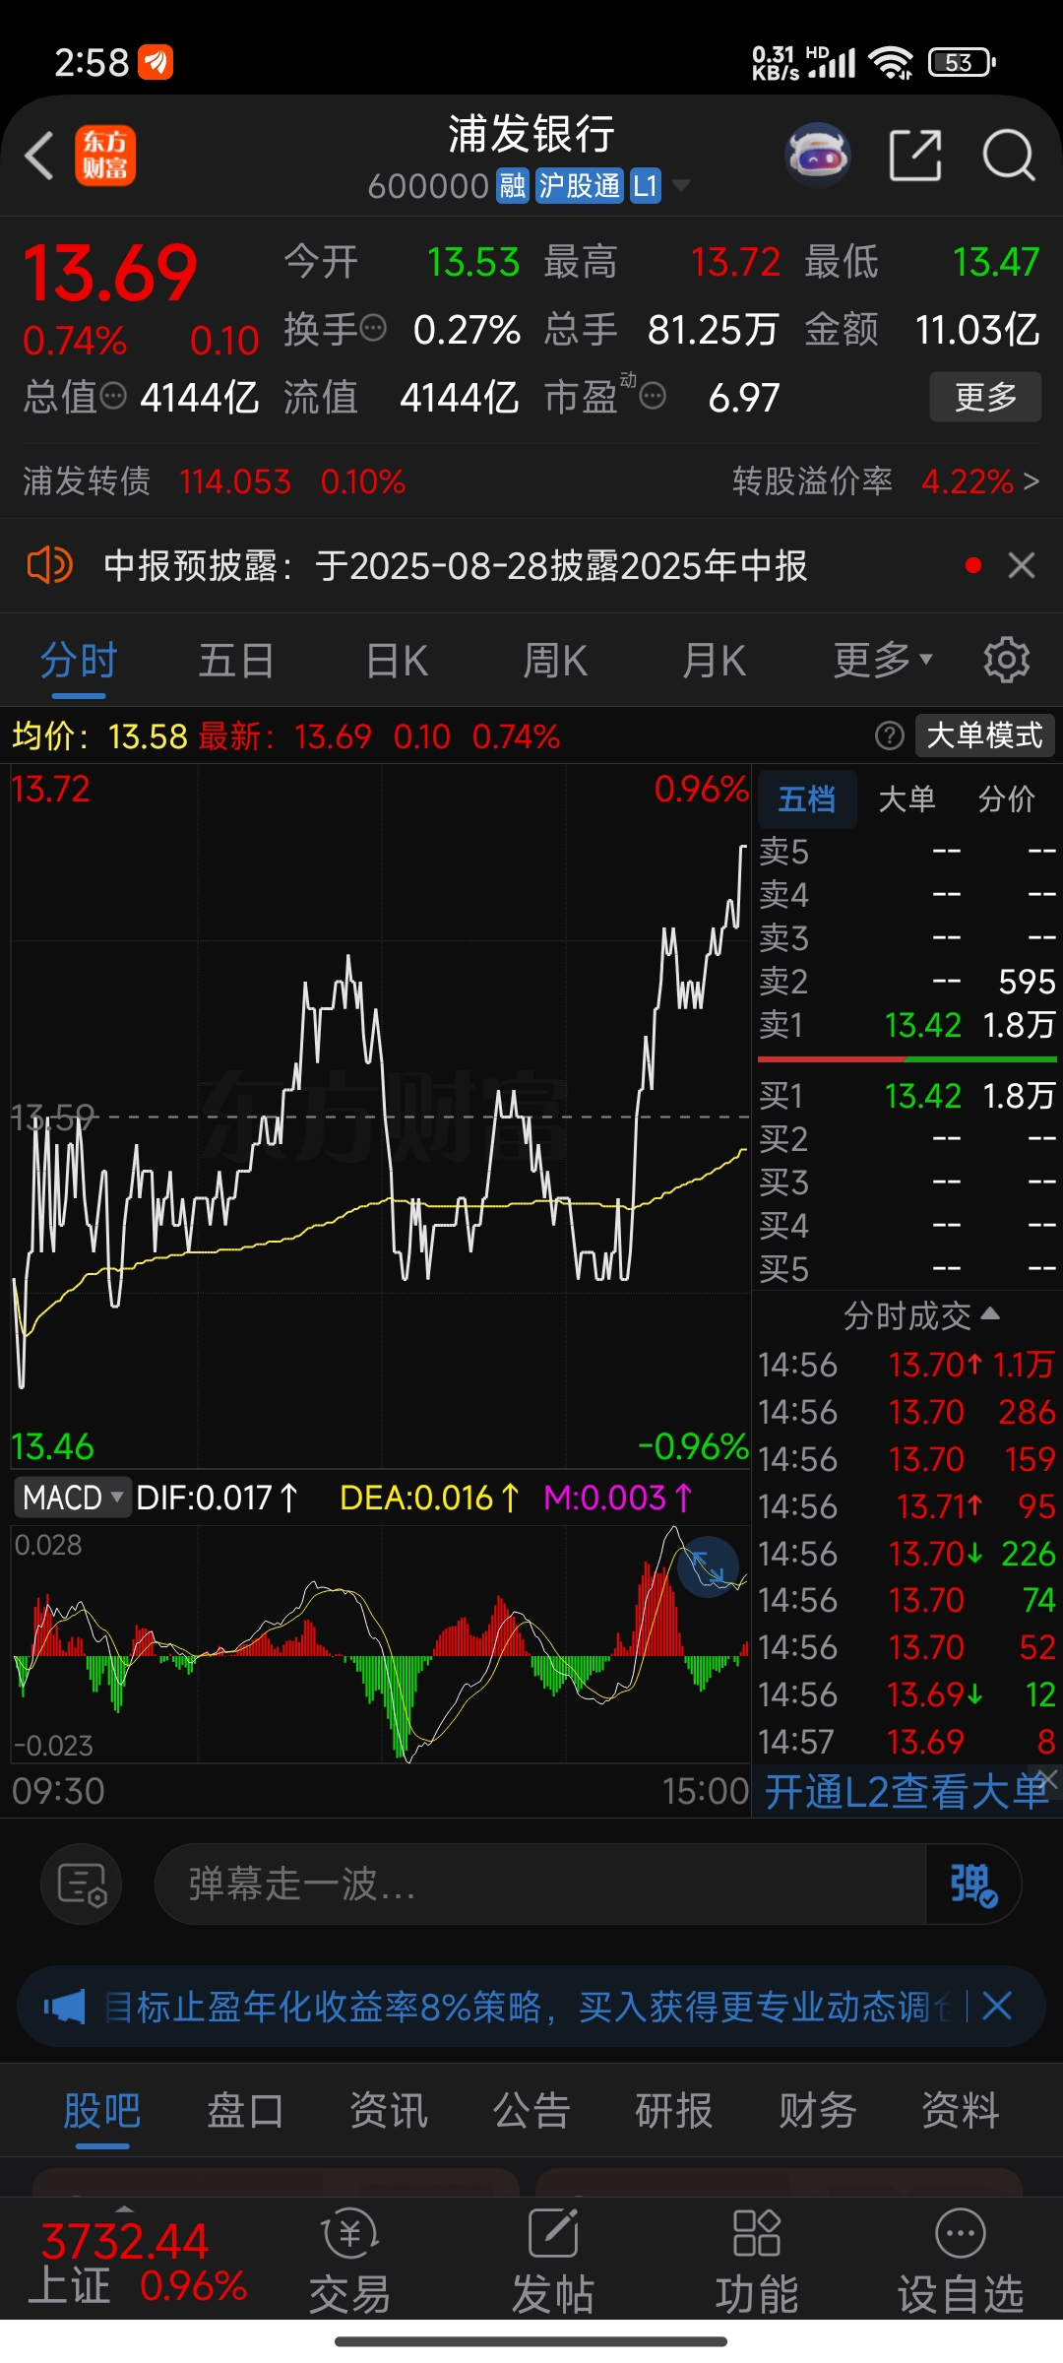Tap the info icon beside 总值
Viewport: 1063px width, 2363px height.
click(113, 397)
